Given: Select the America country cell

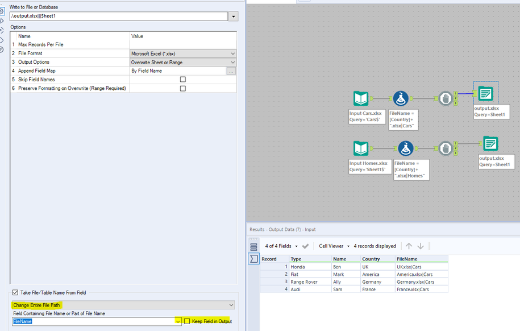Looking at the screenshot, I should coord(378,274).
